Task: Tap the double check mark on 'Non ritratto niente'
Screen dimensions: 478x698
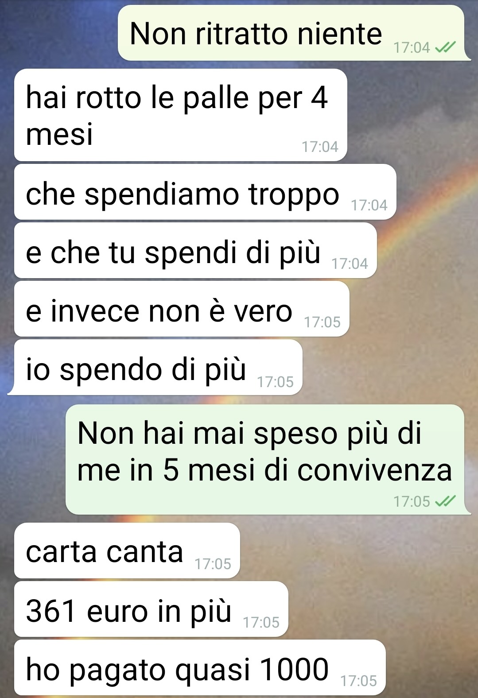Action: coord(445,47)
